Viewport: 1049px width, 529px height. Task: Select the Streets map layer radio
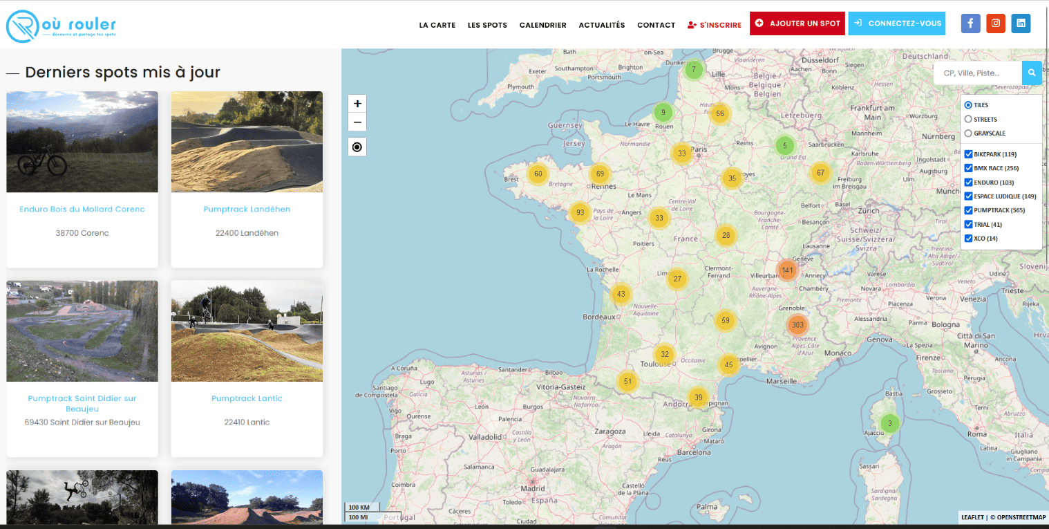coord(968,119)
